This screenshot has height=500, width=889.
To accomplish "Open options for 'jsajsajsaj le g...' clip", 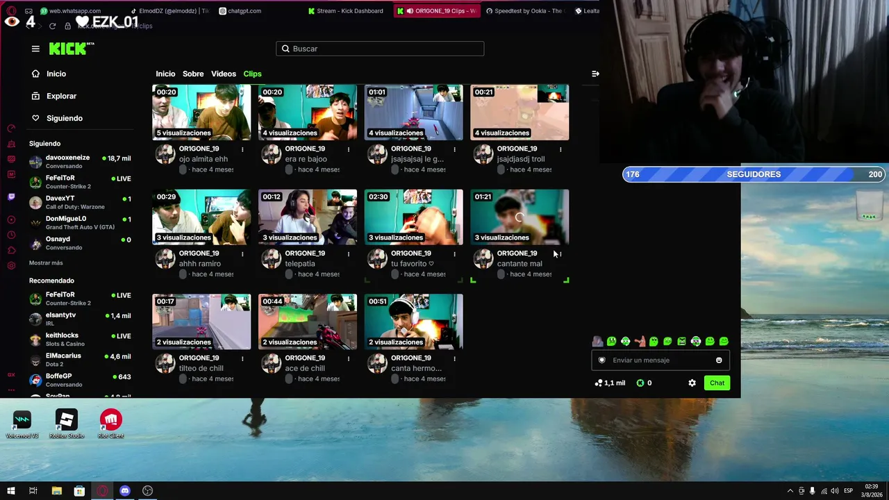I will point(455,149).
